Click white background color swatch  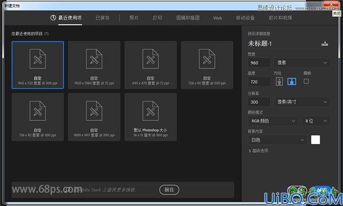[x=315, y=140]
